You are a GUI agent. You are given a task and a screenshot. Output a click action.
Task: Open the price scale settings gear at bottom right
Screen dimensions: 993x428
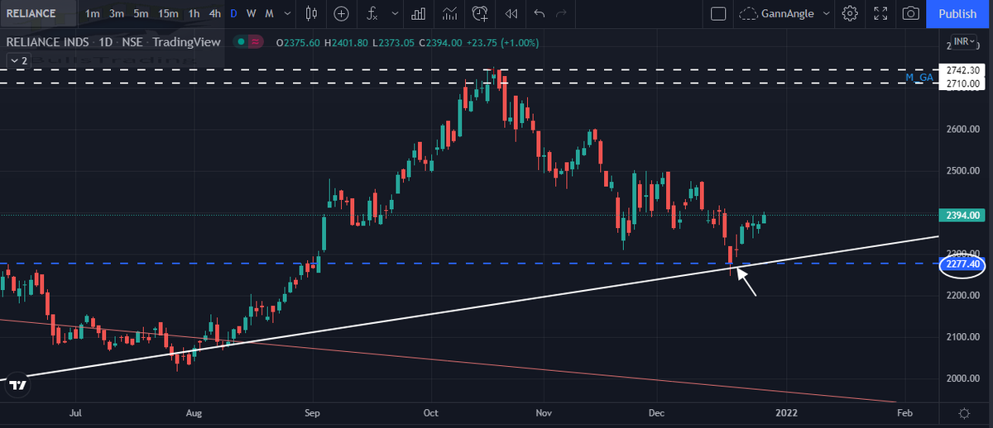(964, 412)
